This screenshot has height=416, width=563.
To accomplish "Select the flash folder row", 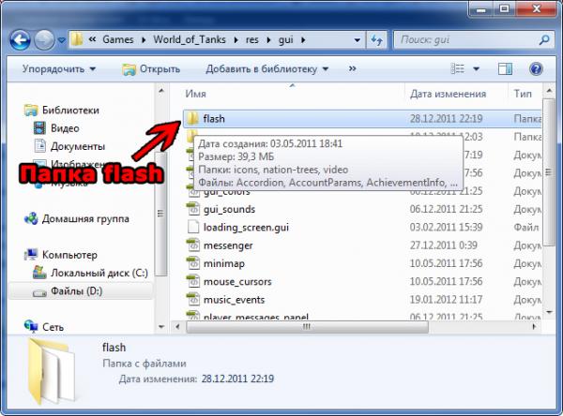I will pyautogui.click(x=362, y=119).
